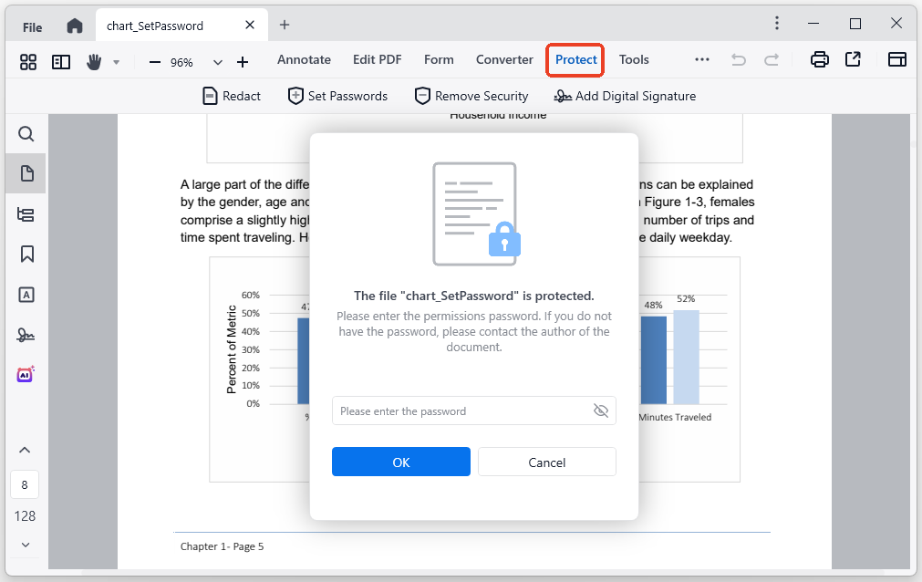The height and width of the screenshot is (582, 922).
Task: Toggle password visibility eye icon
Action: [600, 411]
